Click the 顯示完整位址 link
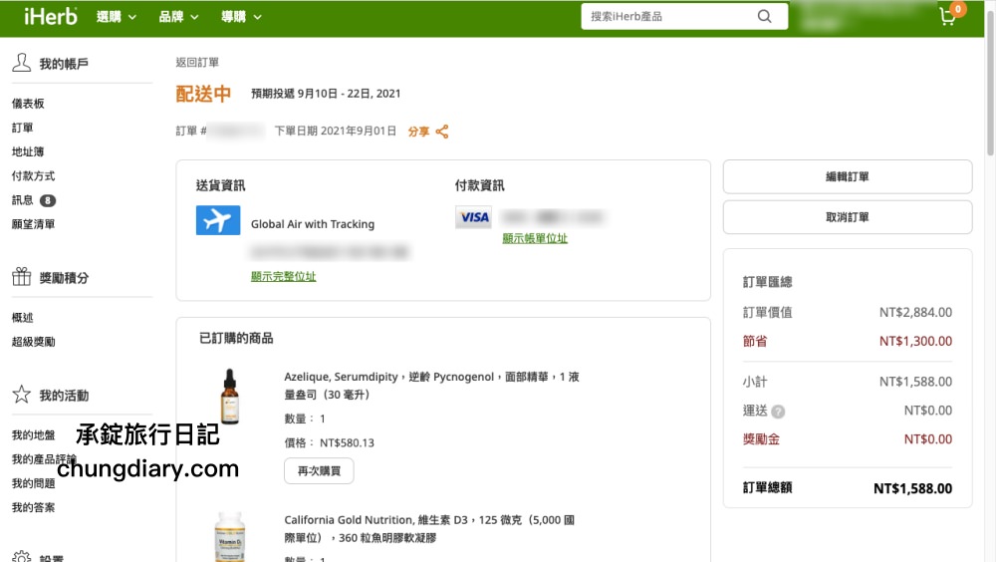This screenshot has width=996, height=562. click(283, 277)
